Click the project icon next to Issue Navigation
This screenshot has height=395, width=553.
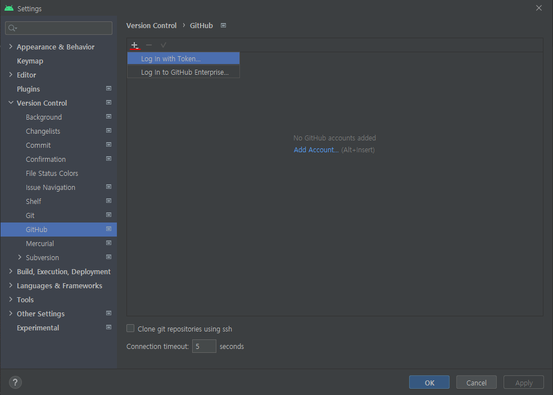click(x=108, y=187)
